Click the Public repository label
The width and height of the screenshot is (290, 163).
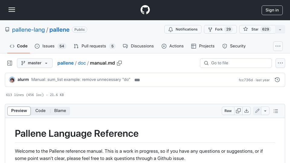click(x=79, y=30)
